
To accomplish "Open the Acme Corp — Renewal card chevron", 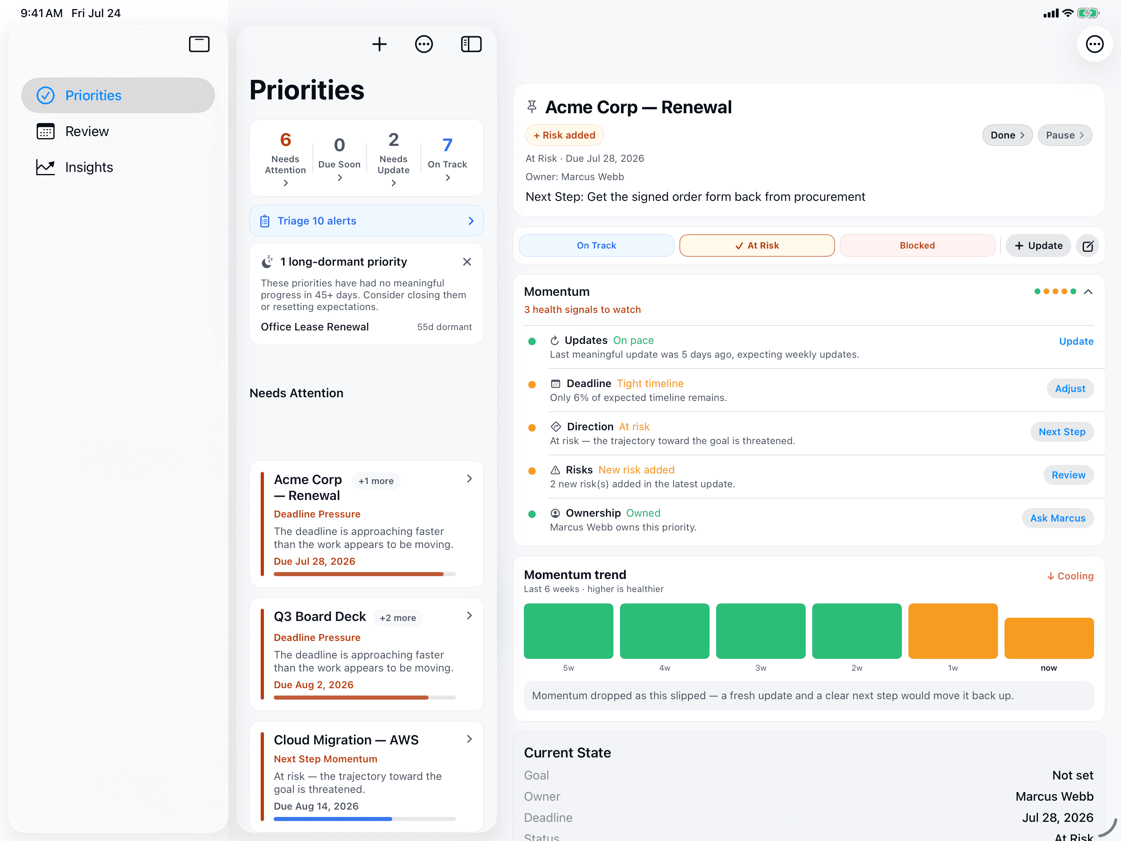I will coord(469,478).
